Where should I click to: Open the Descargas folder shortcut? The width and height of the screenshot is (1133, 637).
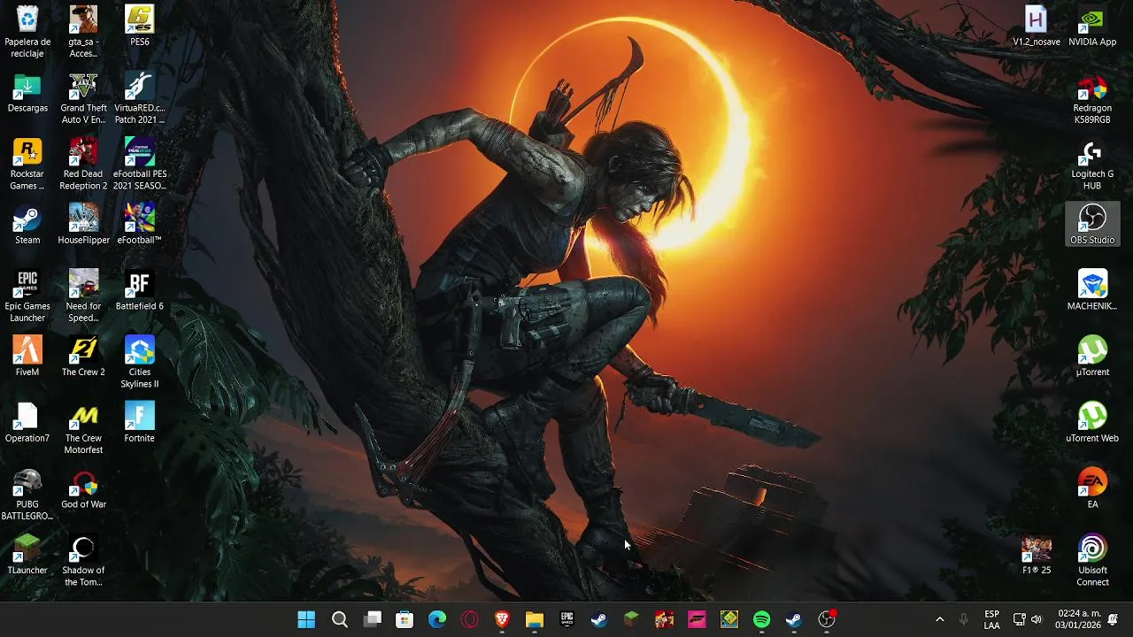pos(27,92)
